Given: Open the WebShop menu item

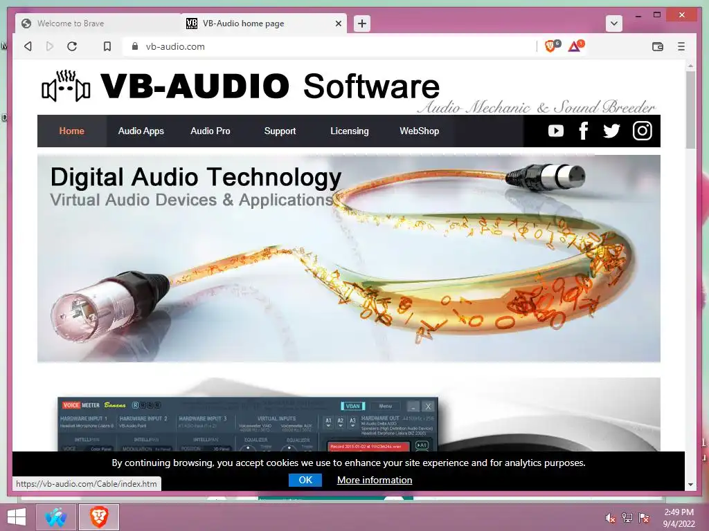Looking at the screenshot, I should 419,131.
